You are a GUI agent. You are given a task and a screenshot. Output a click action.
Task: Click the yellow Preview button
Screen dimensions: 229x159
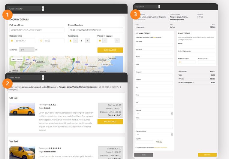[x=207, y=155]
